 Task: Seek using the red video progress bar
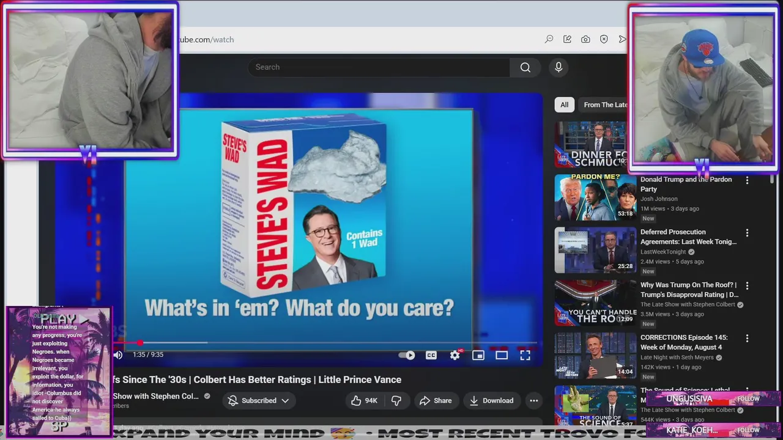[325, 343]
